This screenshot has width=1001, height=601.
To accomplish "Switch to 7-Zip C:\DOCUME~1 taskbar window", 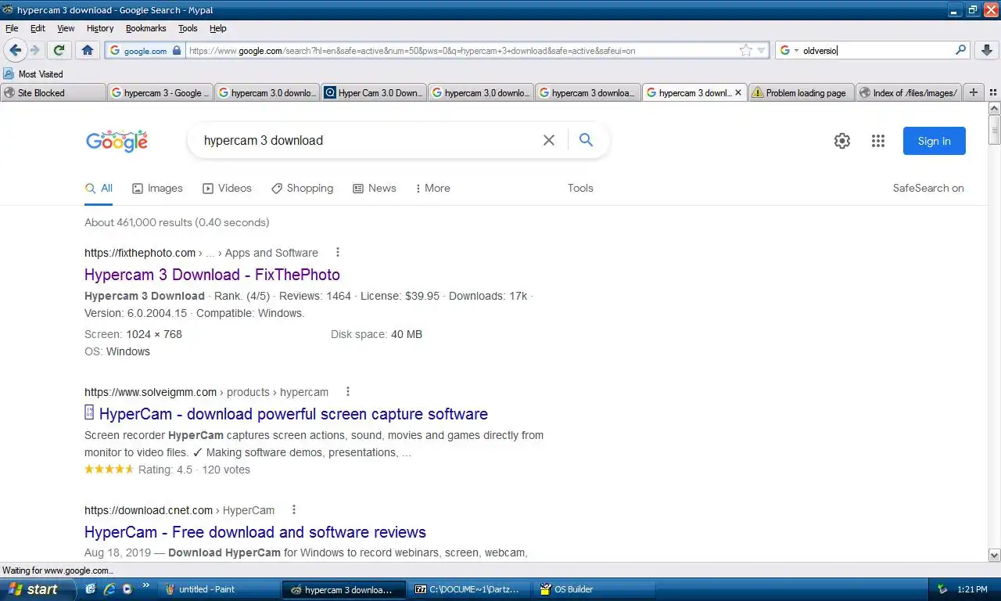I will click(x=468, y=589).
